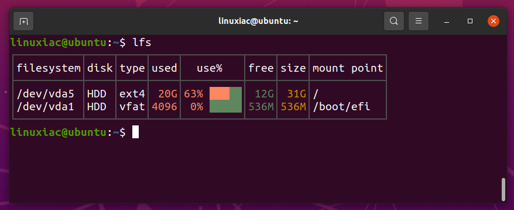
Task: Click the ext4 type value
Action: tap(132, 94)
